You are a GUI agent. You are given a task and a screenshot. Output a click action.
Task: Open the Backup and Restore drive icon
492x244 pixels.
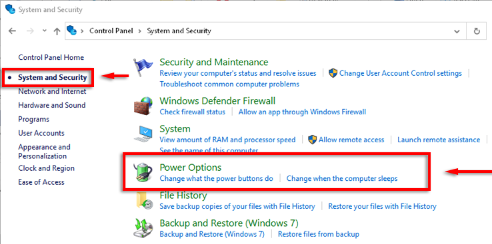tap(144, 228)
